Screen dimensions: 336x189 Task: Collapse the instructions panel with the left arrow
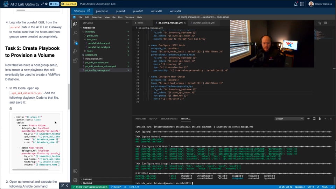(67, 185)
